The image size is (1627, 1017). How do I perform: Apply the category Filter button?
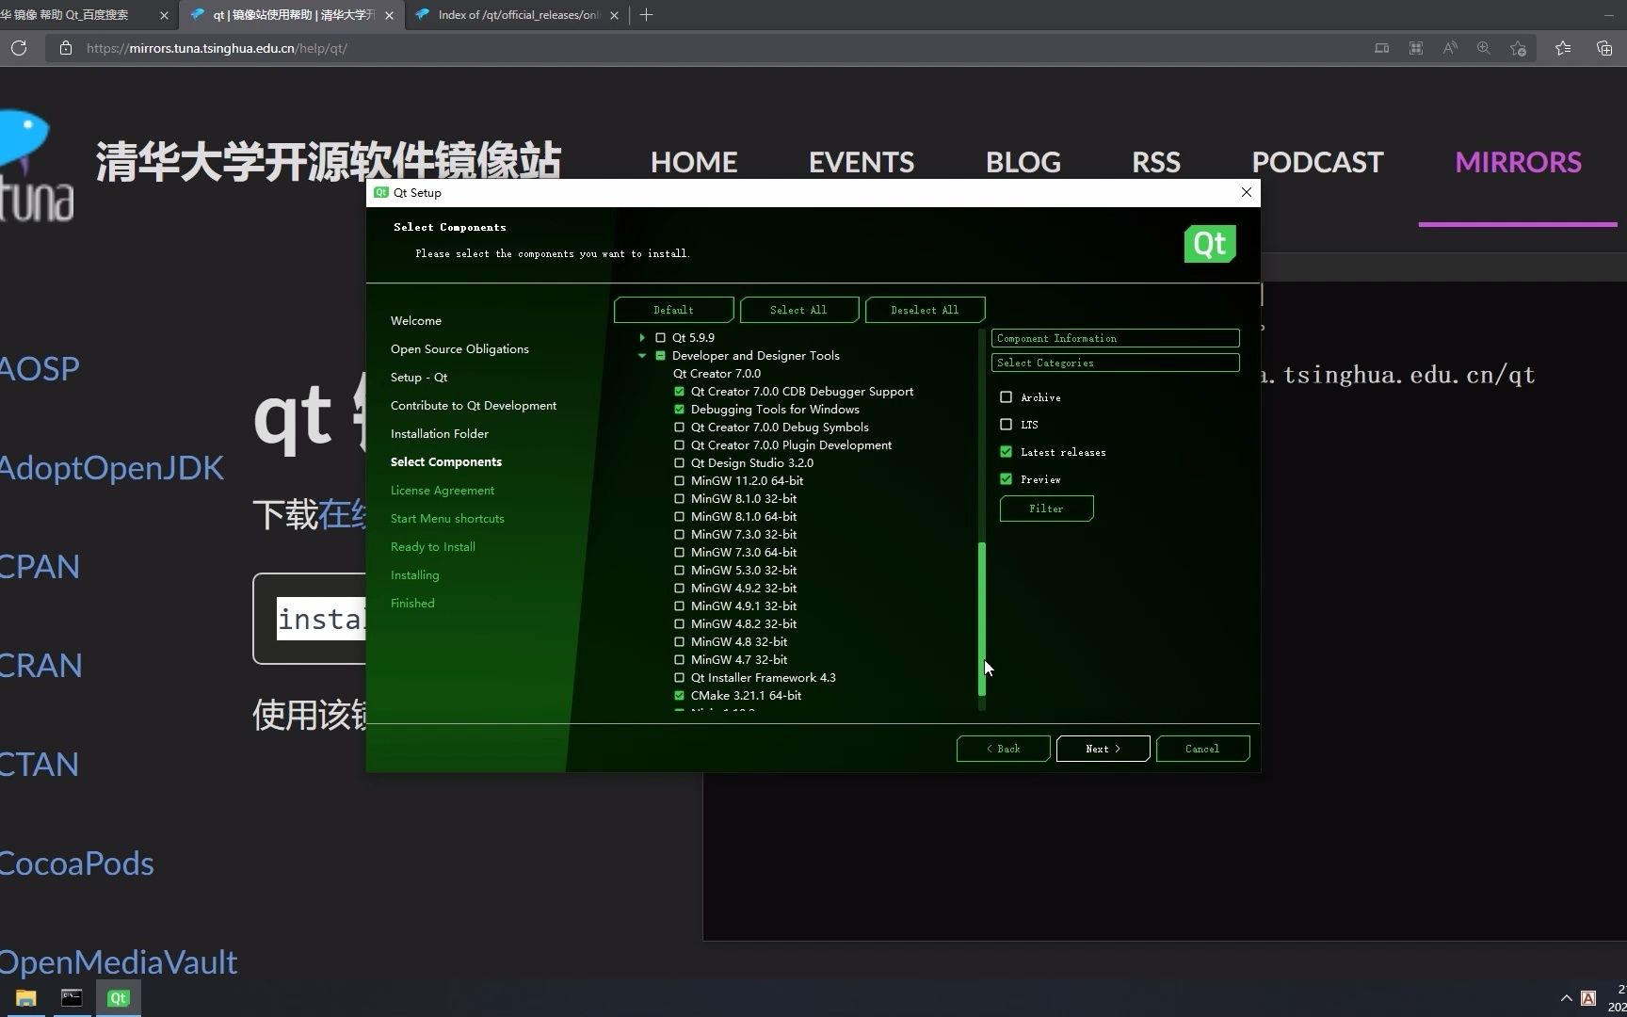coord(1046,508)
